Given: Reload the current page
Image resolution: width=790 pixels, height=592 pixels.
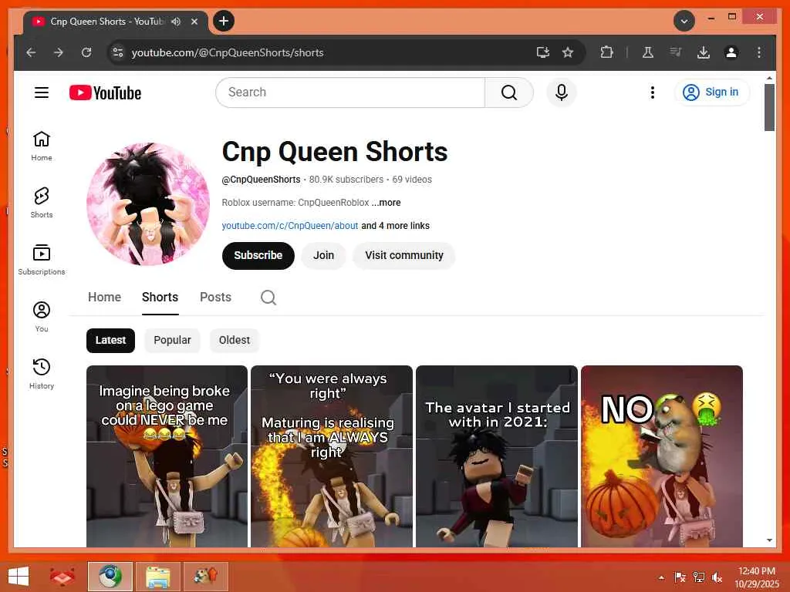Looking at the screenshot, I should 86,52.
